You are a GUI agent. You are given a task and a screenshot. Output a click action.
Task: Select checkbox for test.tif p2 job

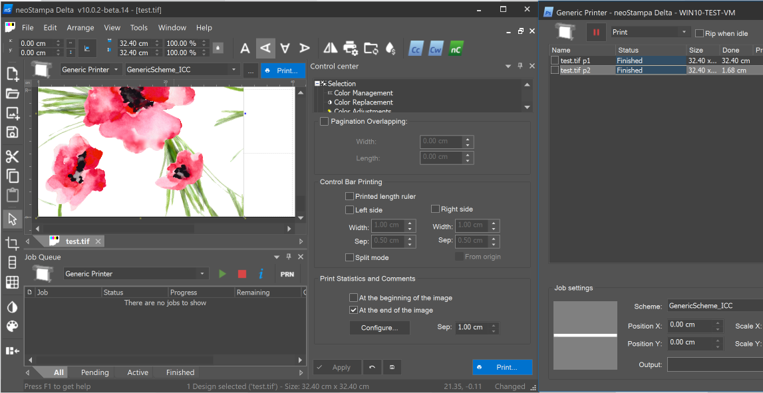point(555,70)
